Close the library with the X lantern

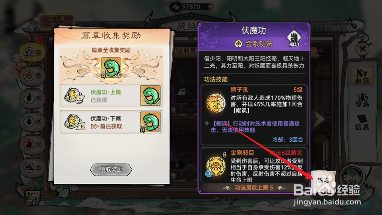pyautogui.click(x=363, y=49)
